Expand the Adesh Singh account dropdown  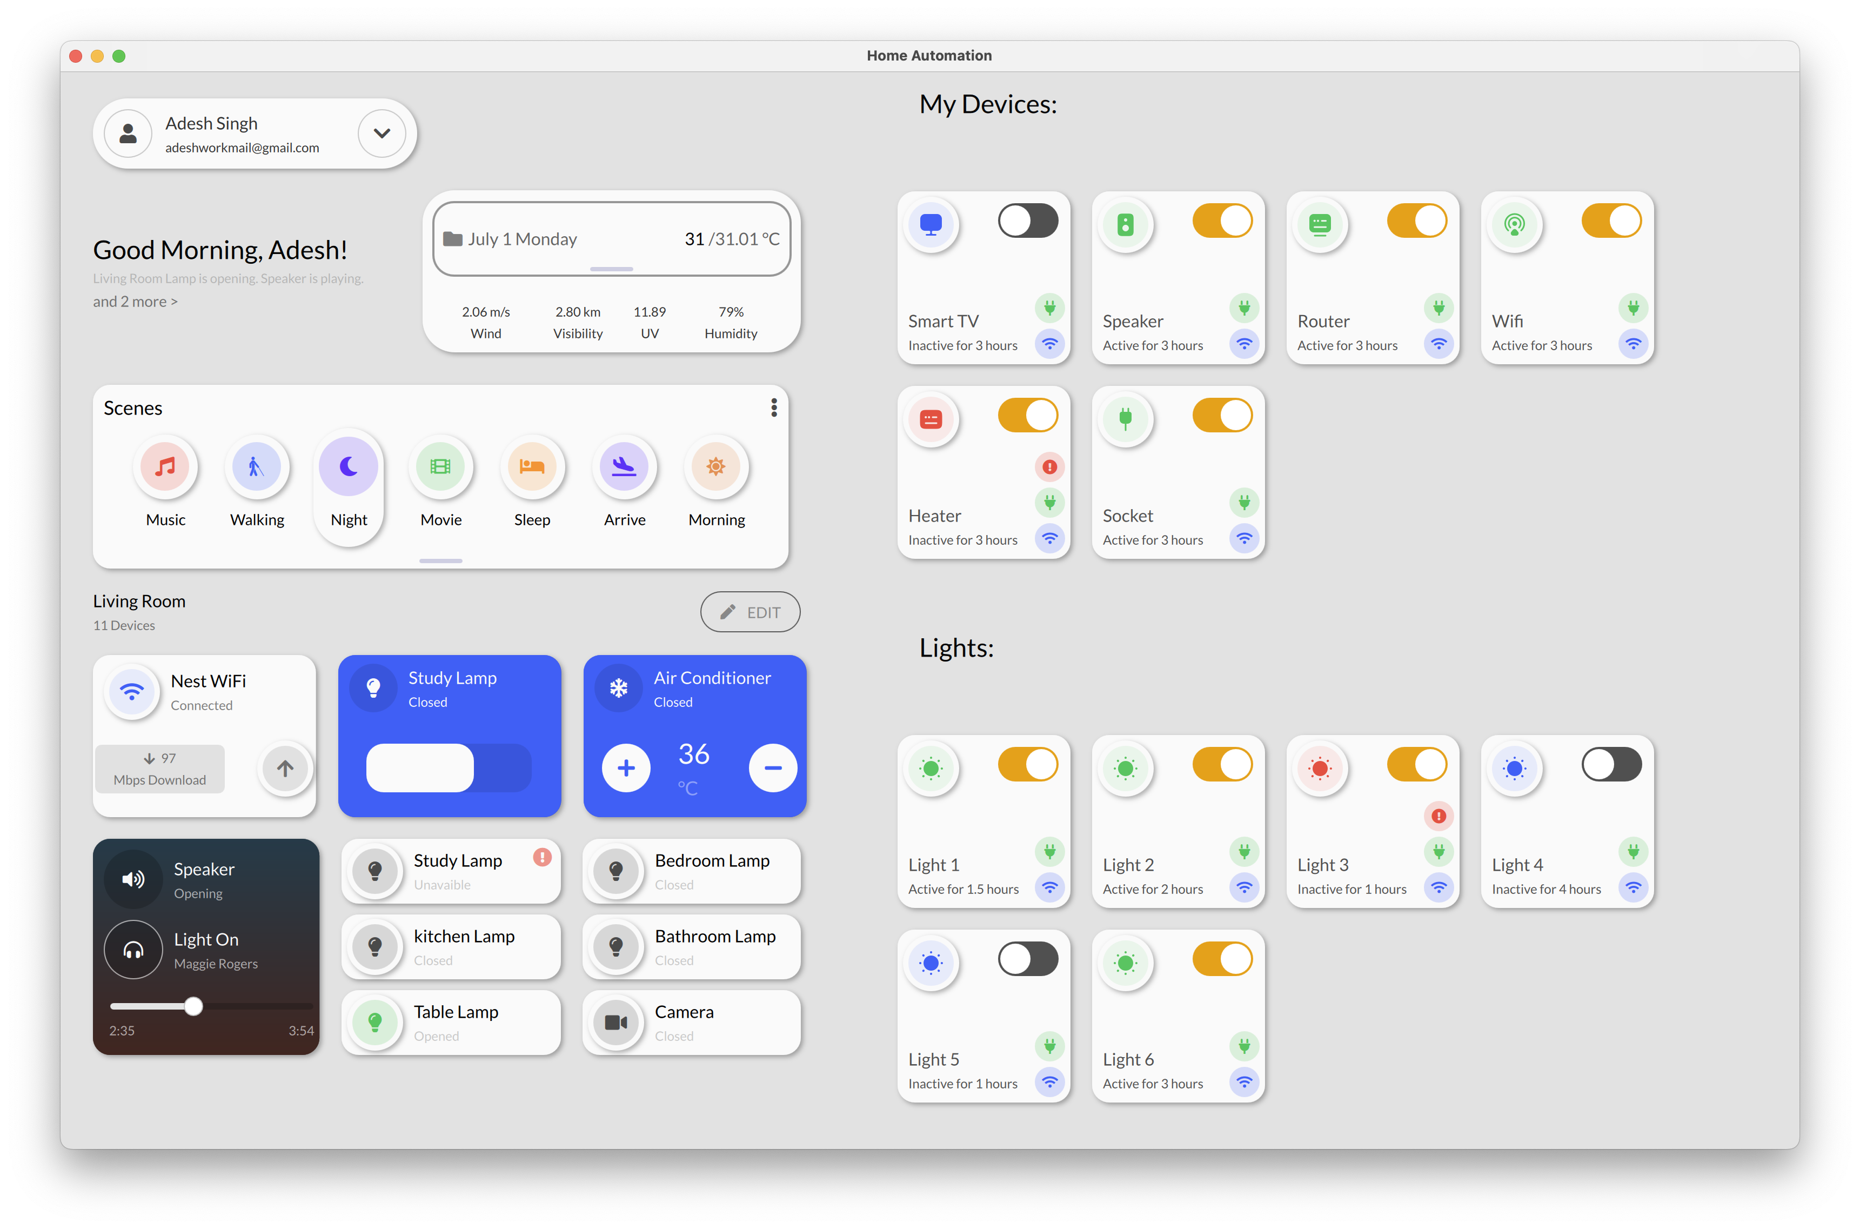pyautogui.click(x=382, y=133)
